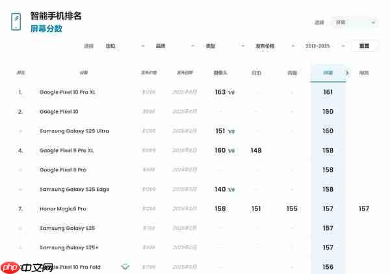Click screen score 158 in Pixel 9 Pro XL row
The width and height of the screenshot is (390, 274).
pyautogui.click(x=328, y=151)
